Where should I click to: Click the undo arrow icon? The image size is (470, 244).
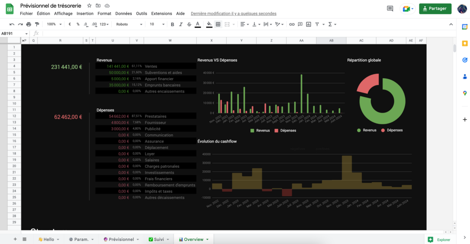coord(12,24)
